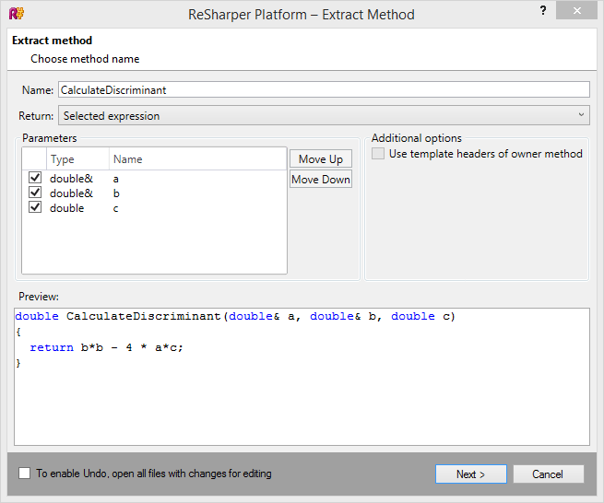Select the double type cell of parameter c

[66, 208]
